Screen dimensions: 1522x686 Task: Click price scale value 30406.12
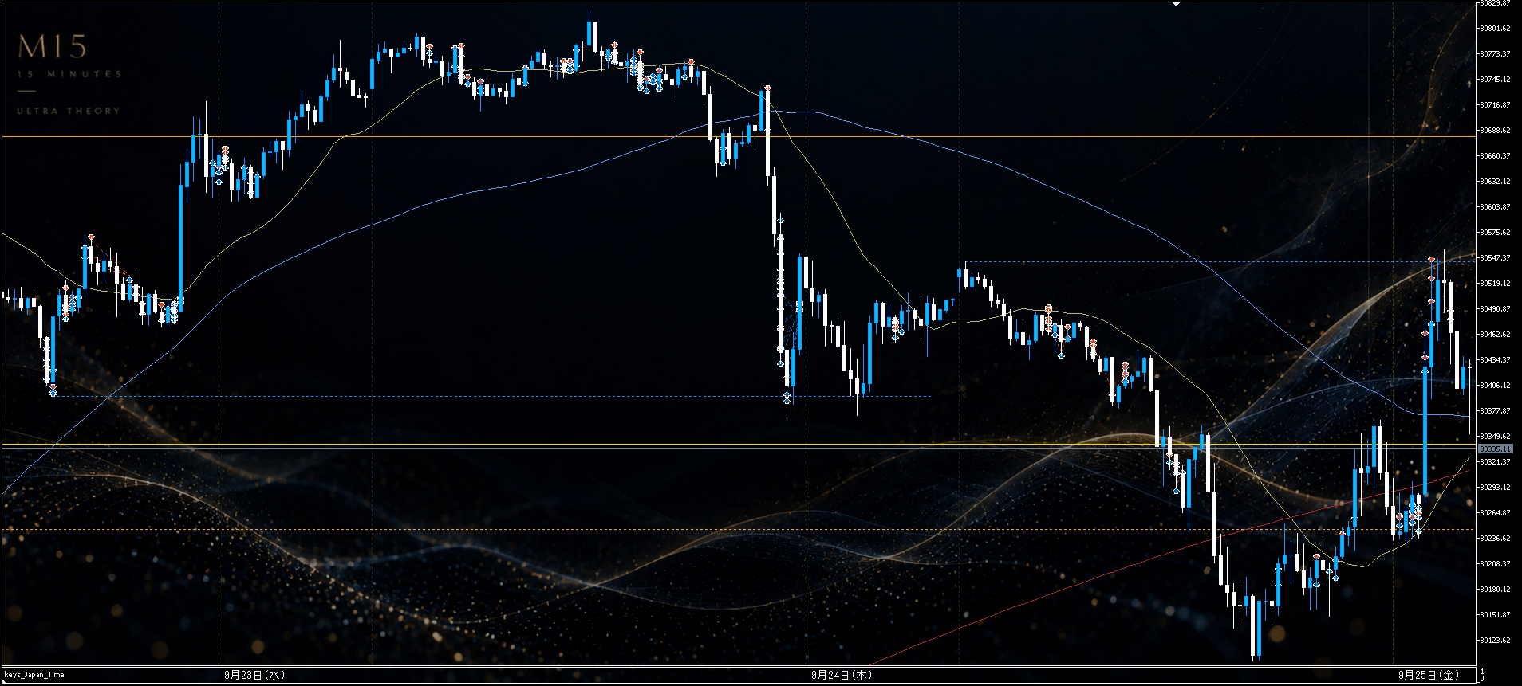click(x=1495, y=386)
